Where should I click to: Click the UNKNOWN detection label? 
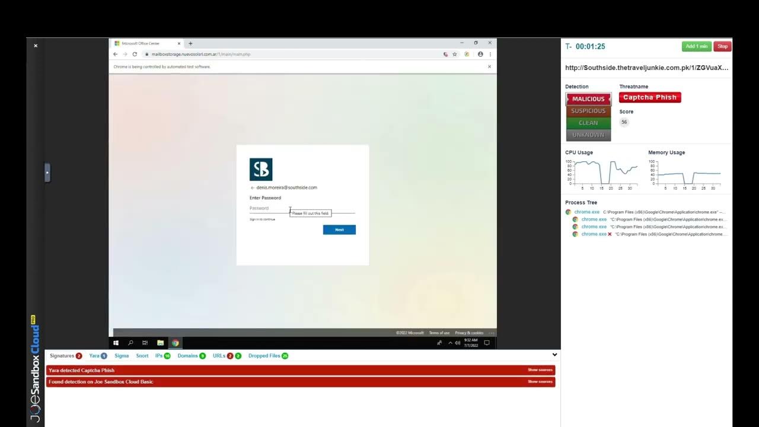588,135
